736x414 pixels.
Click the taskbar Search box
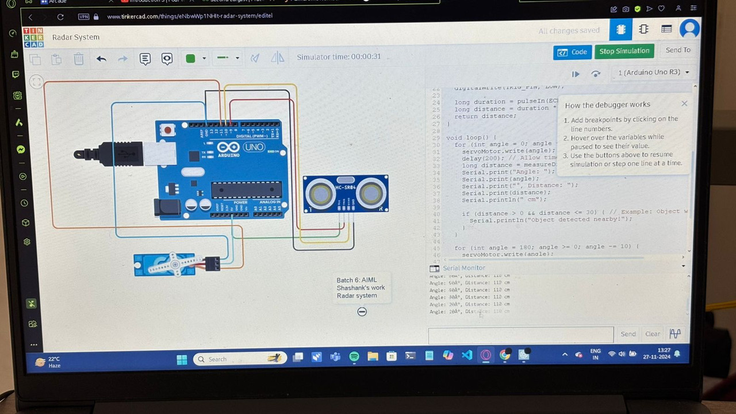click(240, 359)
